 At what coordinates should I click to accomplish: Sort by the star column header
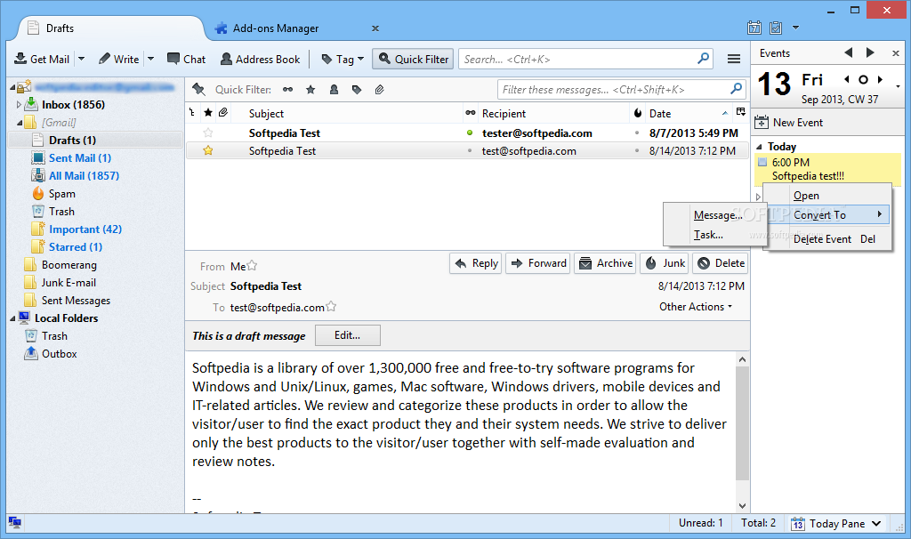pos(208,113)
